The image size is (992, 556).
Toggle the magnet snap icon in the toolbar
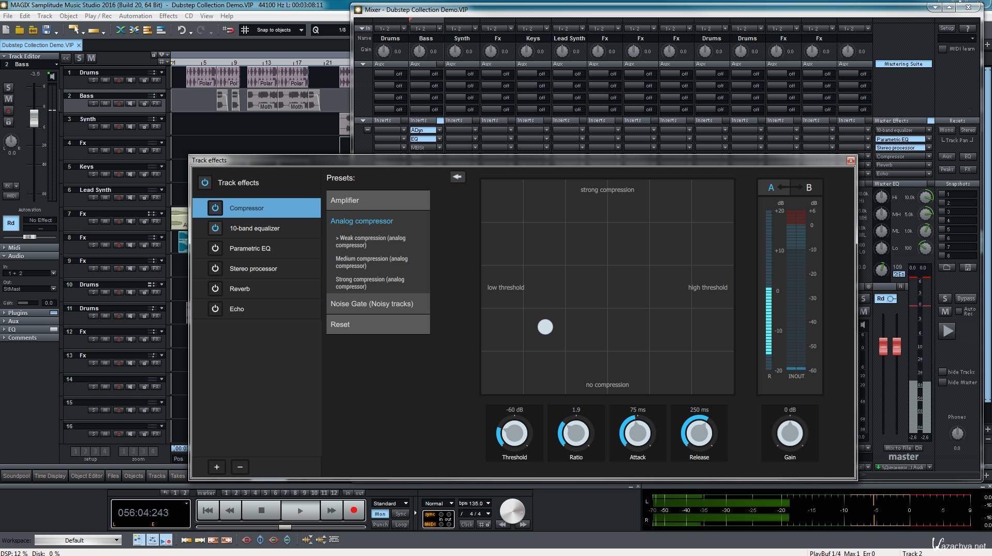pos(228,30)
